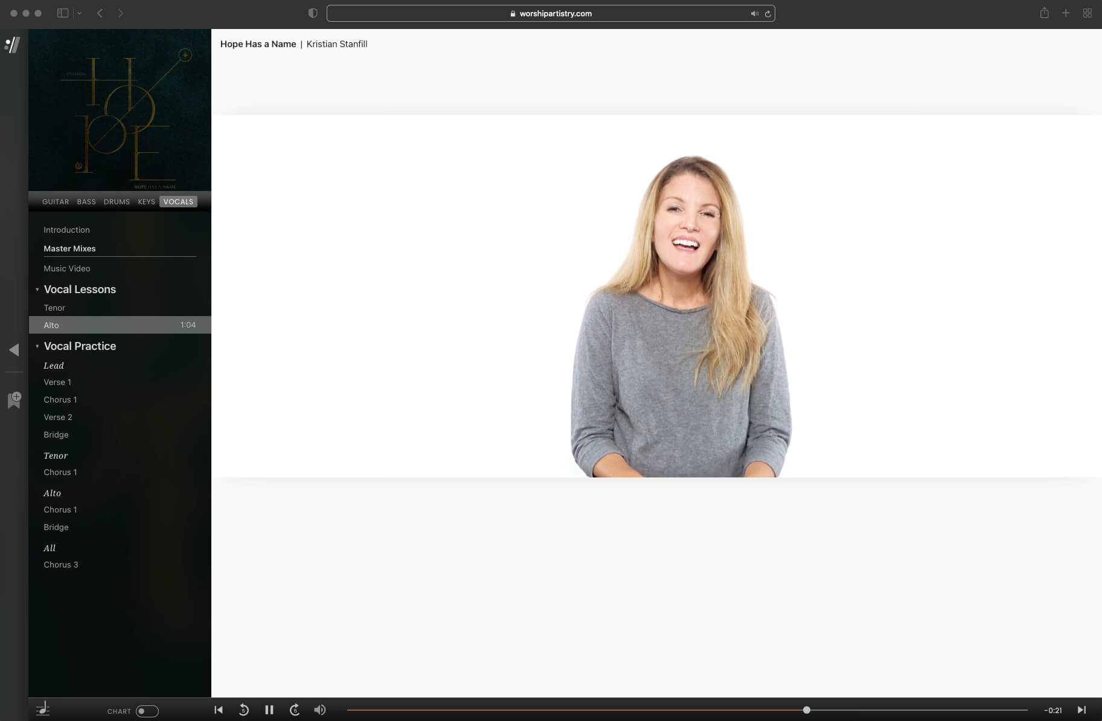Pause the lesson video playback
Viewport: 1102px width, 721px height.
[269, 710]
